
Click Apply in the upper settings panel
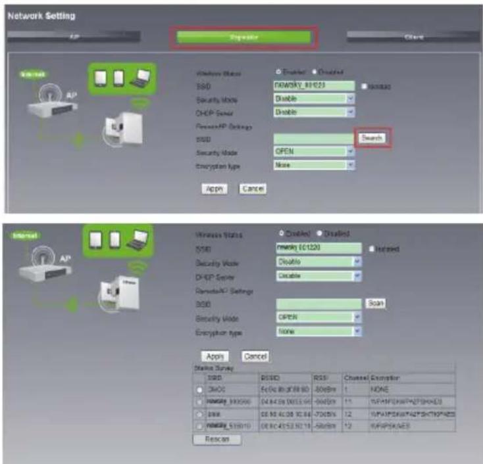pyautogui.click(x=215, y=189)
